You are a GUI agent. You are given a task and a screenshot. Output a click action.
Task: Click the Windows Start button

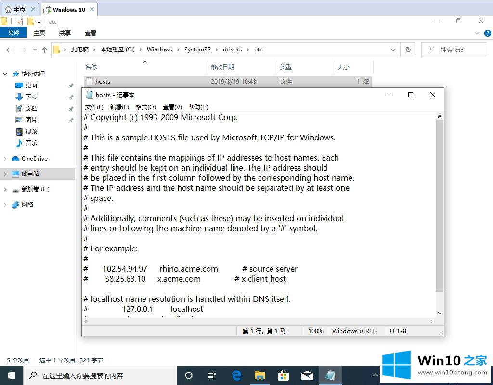click(12, 375)
